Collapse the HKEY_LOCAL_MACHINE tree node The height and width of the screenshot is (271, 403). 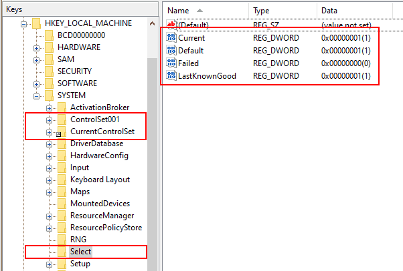pyautogui.click(x=23, y=24)
